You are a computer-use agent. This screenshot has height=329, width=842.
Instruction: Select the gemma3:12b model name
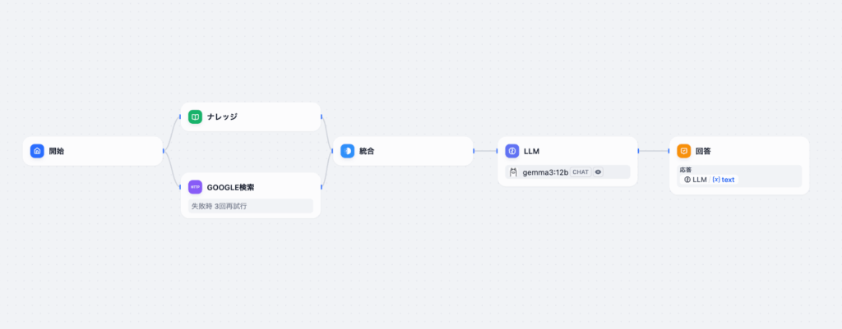coord(546,172)
